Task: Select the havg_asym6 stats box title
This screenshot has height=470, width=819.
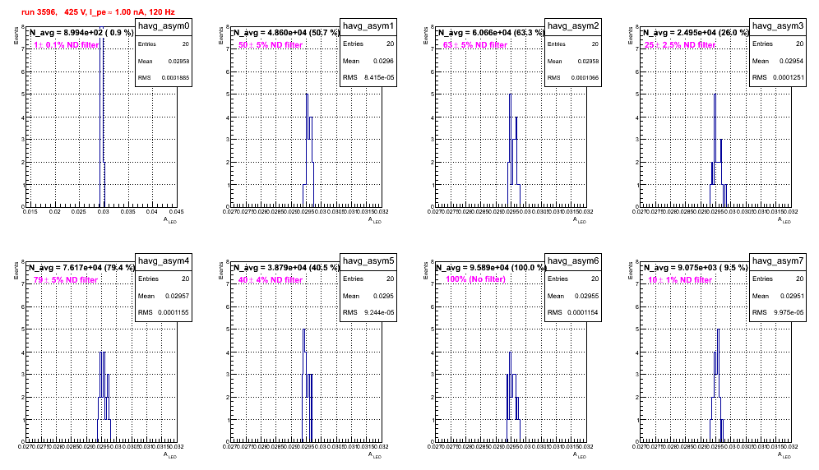Action: pos(573,260)
